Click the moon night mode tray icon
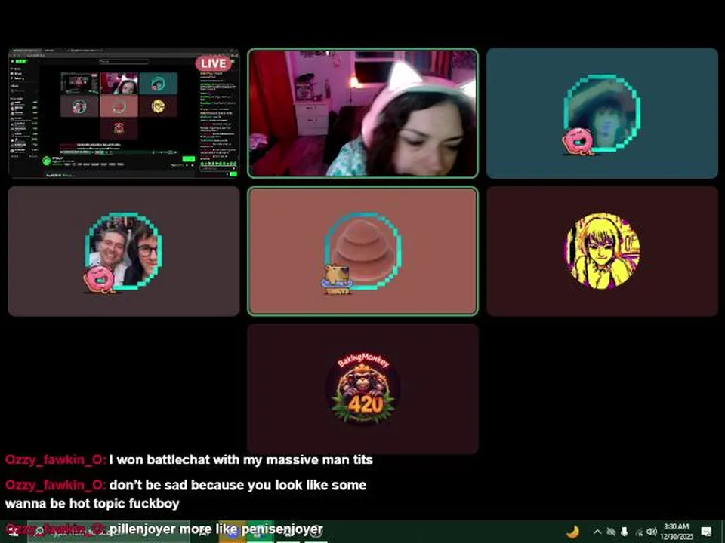 (573, 532)
